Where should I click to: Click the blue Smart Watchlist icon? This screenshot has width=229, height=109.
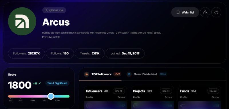tap(129, 74)
